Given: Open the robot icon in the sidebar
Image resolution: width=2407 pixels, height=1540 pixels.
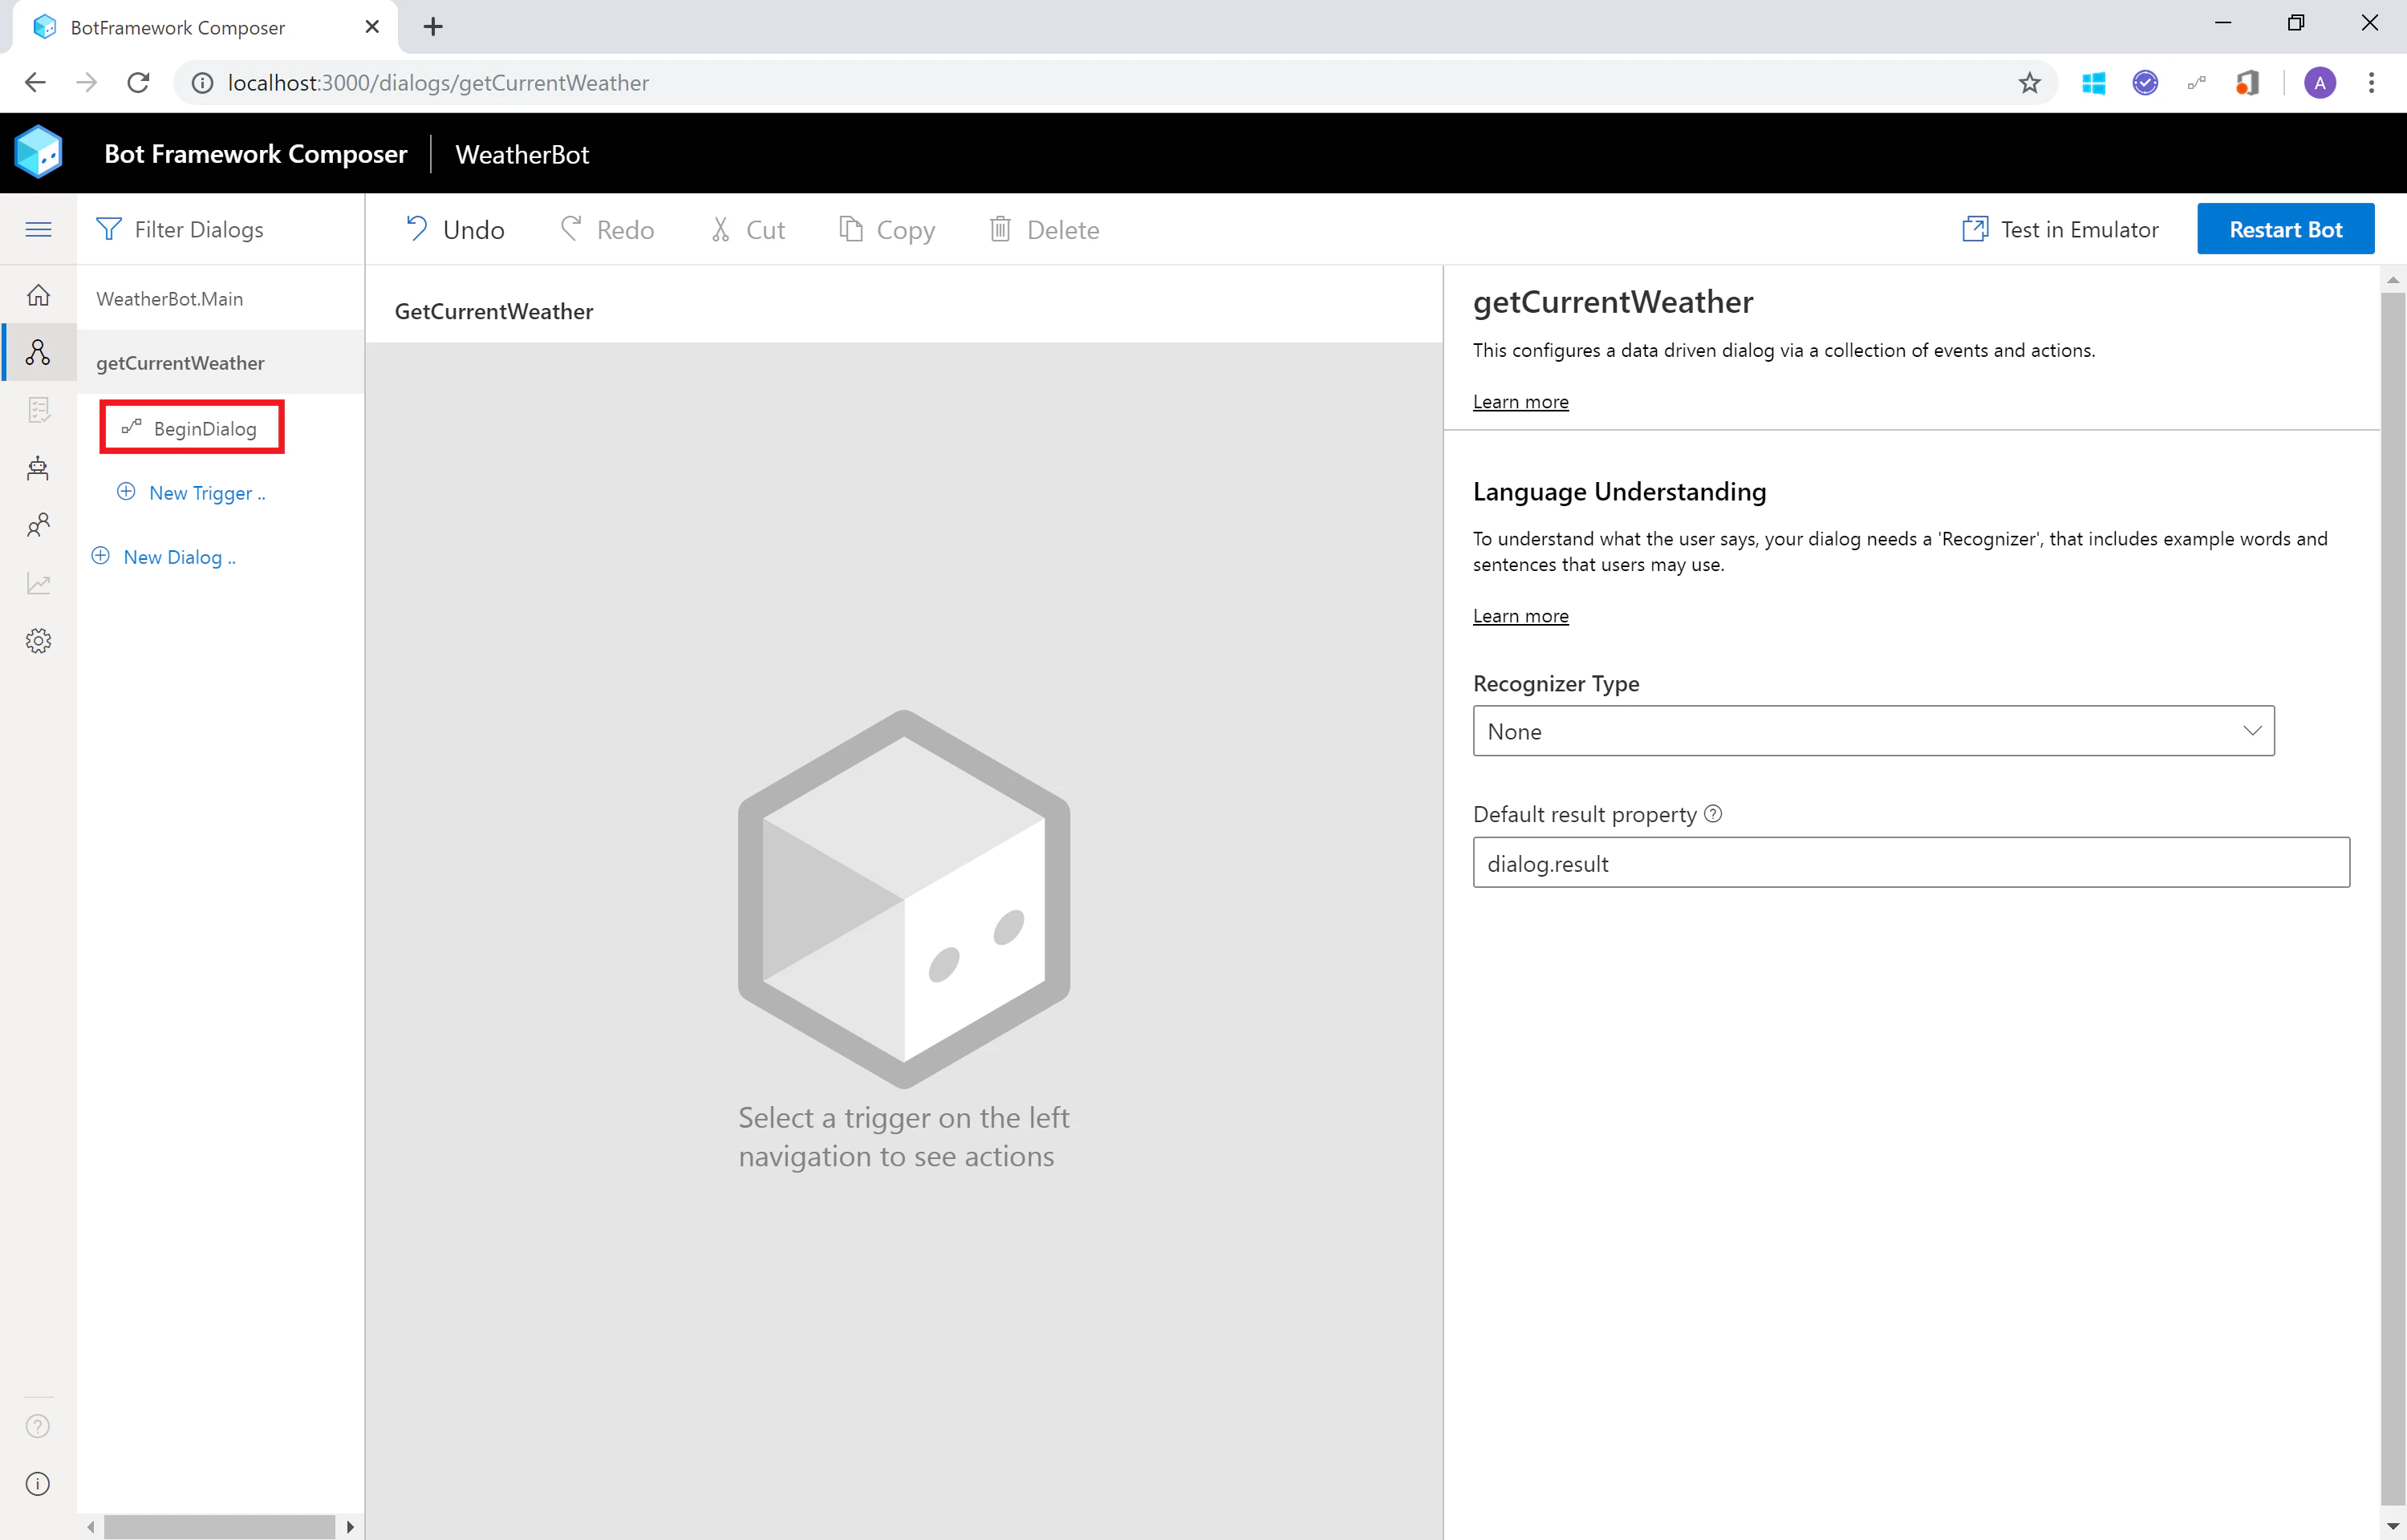Looking at the screenshot, I should point(38,468).
